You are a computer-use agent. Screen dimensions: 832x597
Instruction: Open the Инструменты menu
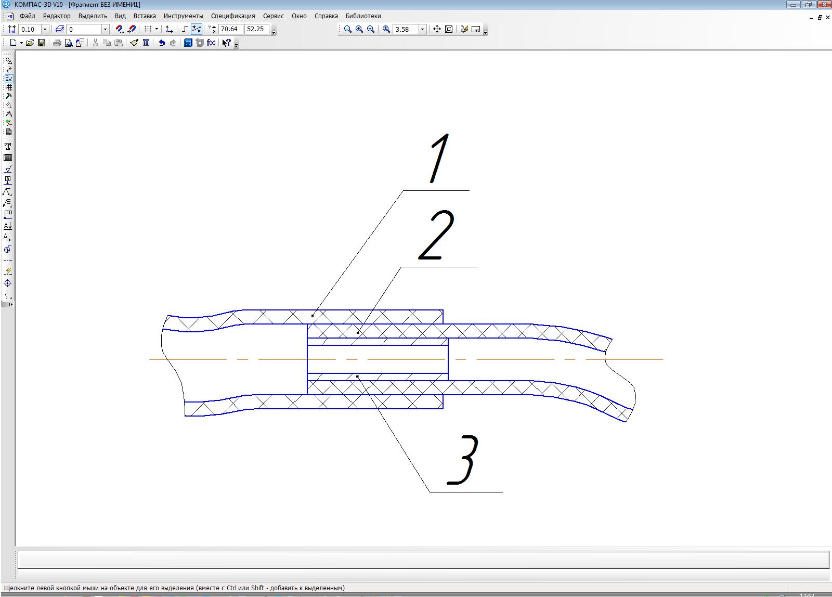[183, 16]
